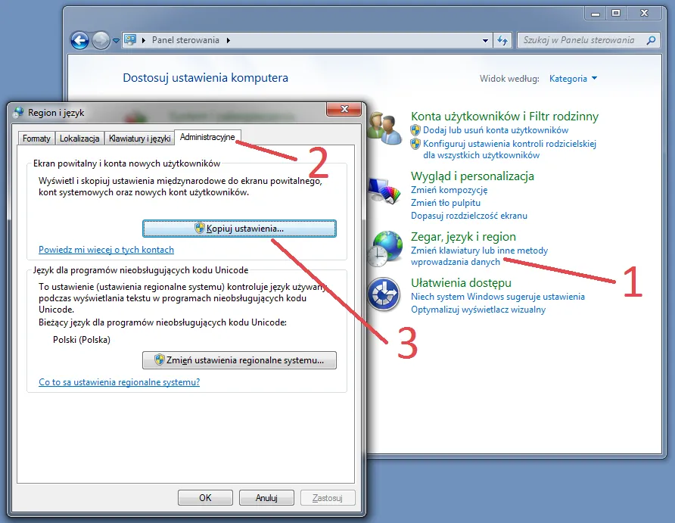Switch to the 'Lokalizacja' tab
675x523 pixels.
79,139
